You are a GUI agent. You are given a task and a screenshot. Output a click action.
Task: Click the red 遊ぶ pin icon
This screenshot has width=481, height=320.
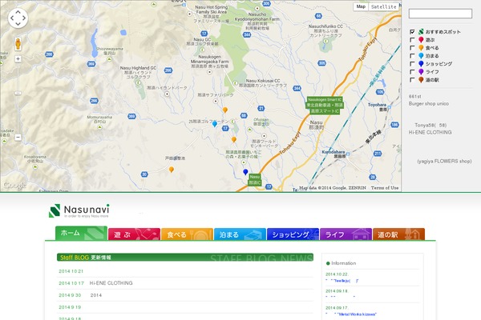(421, 40)
